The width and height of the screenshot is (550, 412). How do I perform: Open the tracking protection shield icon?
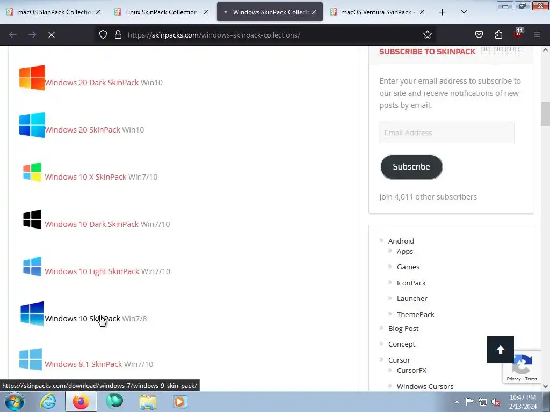pos(103,35)
